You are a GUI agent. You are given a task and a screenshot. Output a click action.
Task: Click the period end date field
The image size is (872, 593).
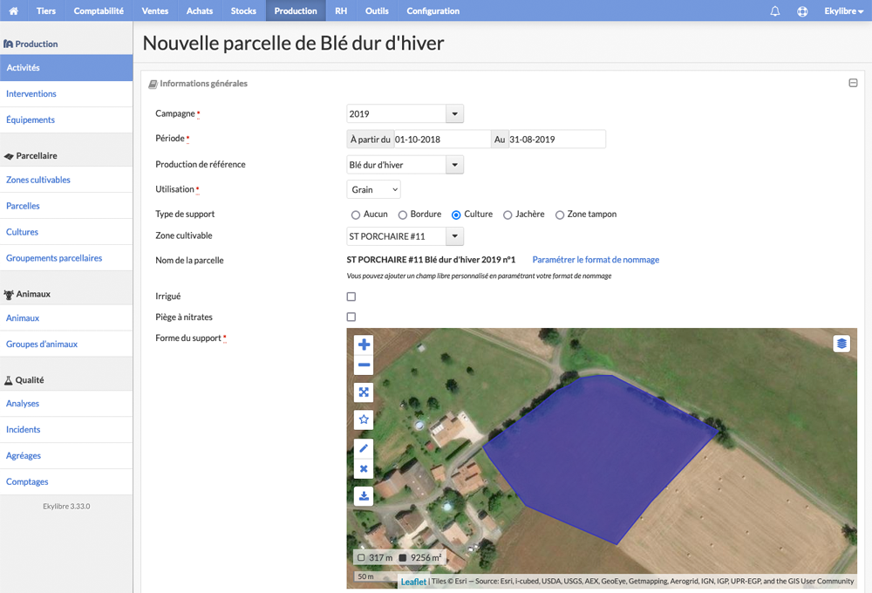(556, 140)
